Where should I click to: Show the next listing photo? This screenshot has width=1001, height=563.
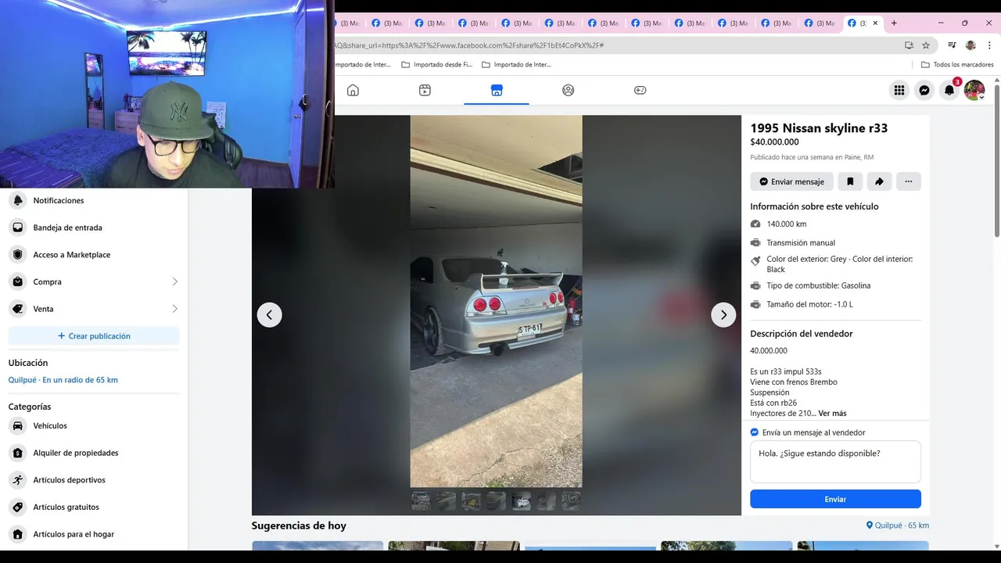pos(723,314)
